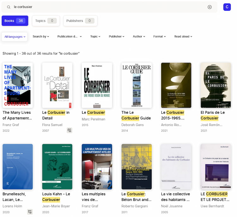This screenshot has height=217, width=237.
Task: Click the read aloud icon on Le Corbusier in Detail
Action: (x=70, y=130)
